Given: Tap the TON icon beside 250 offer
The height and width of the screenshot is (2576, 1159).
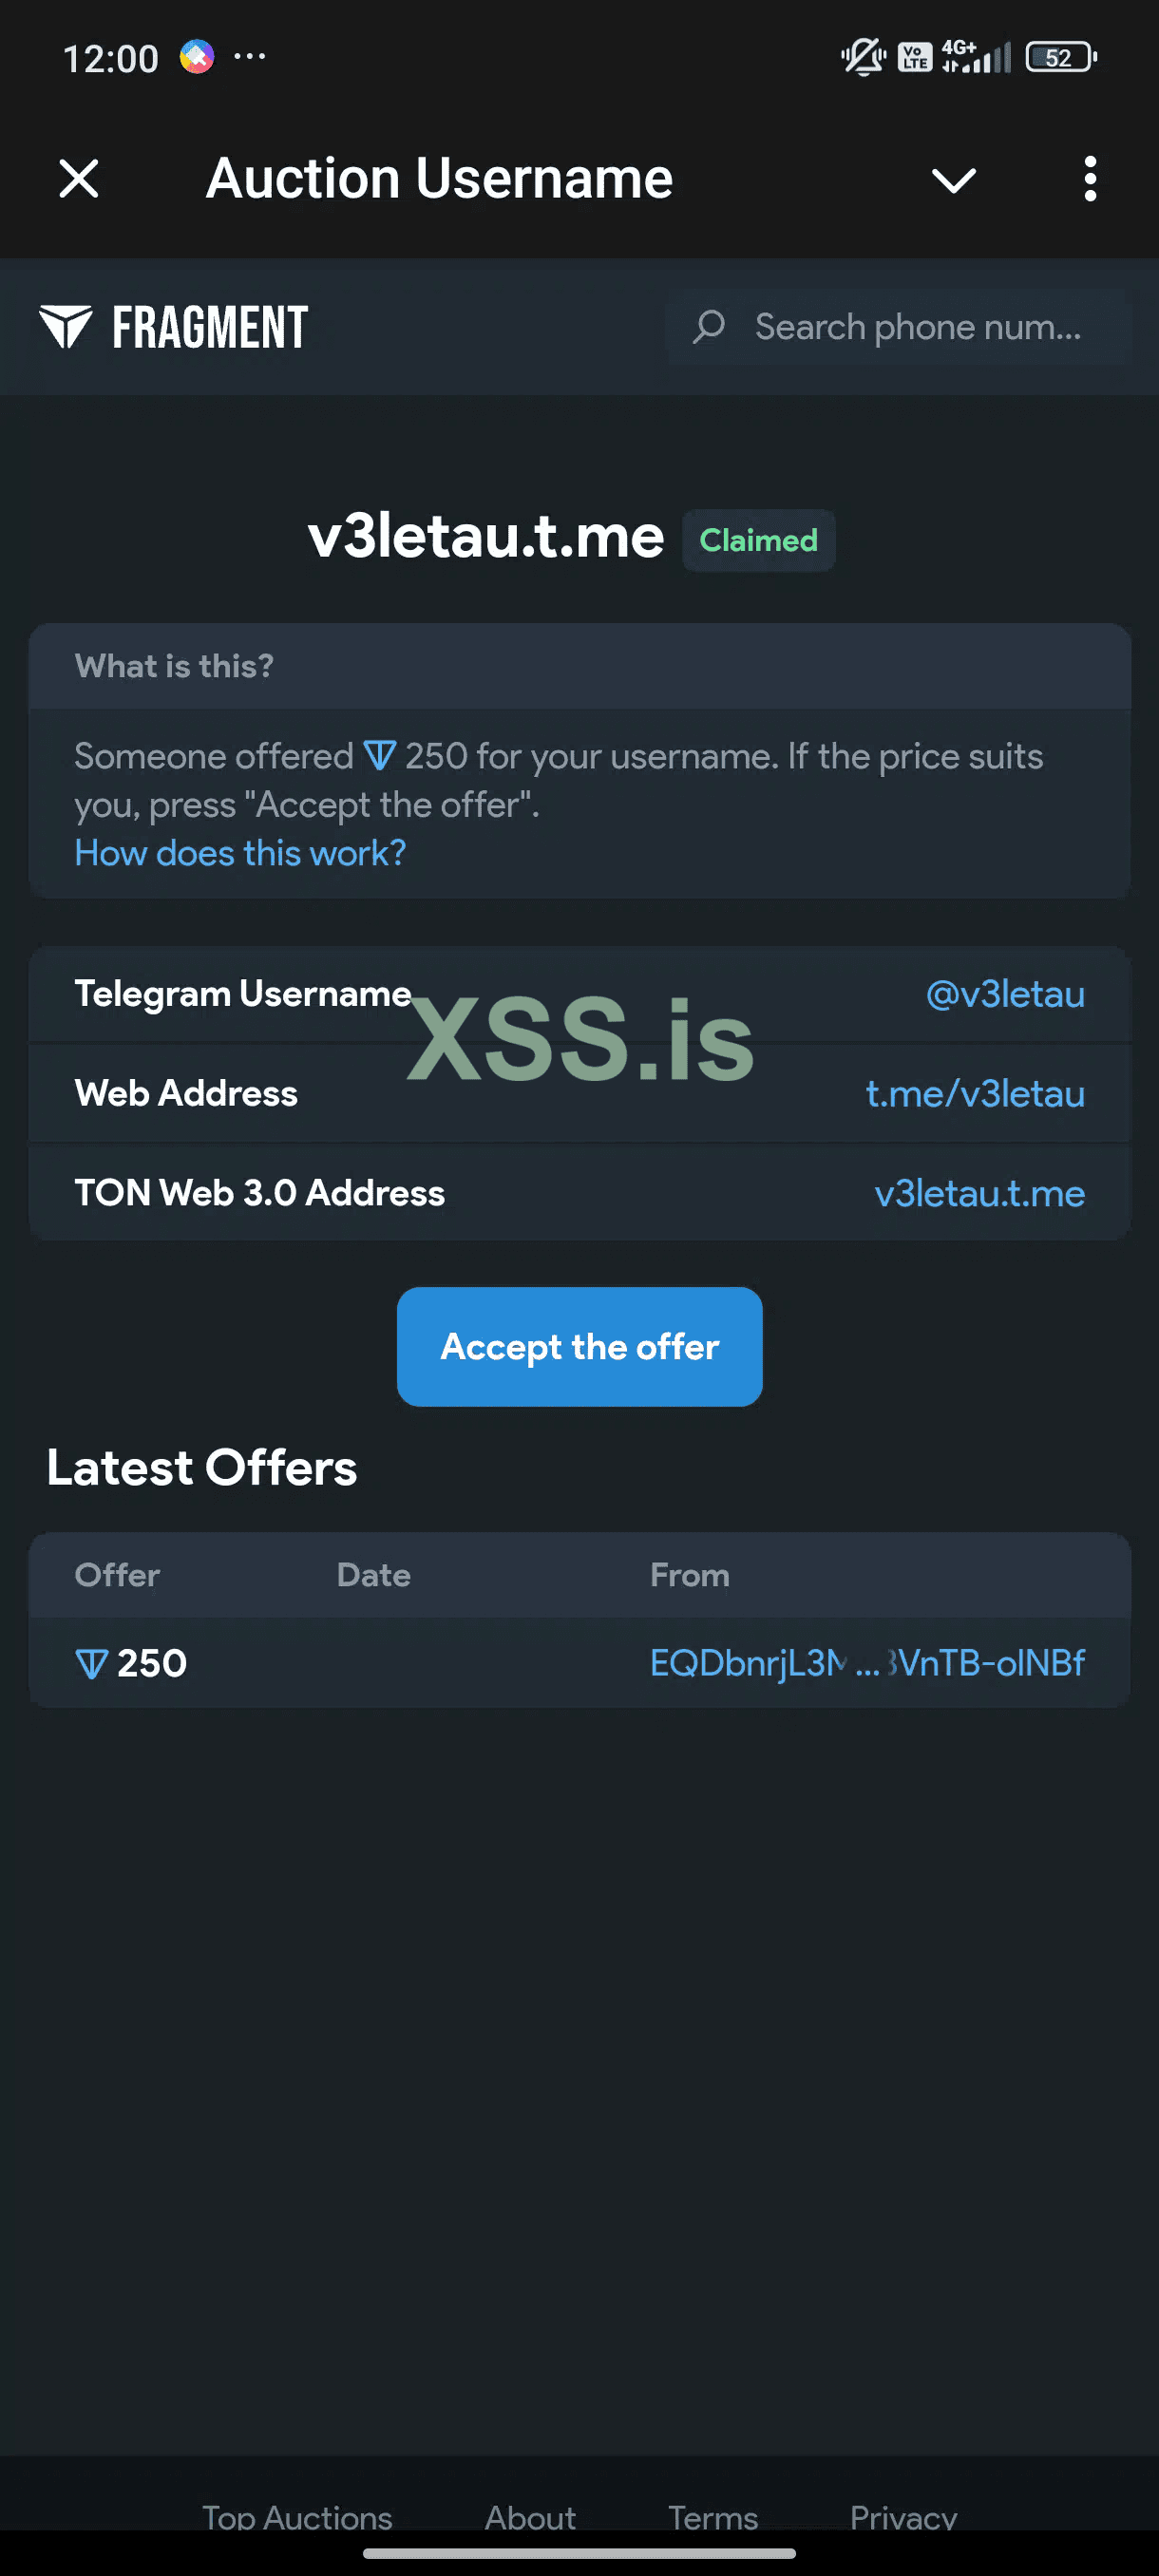Looking at the screenshot, I should pos(91,1664).
